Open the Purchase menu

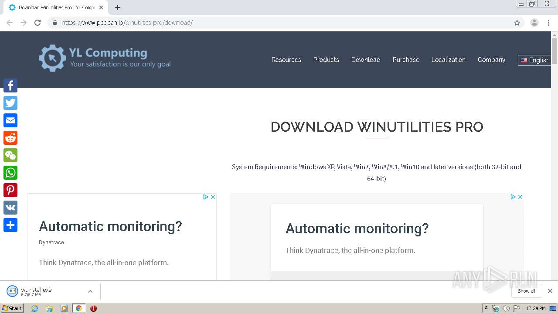[x=406, y=60]
